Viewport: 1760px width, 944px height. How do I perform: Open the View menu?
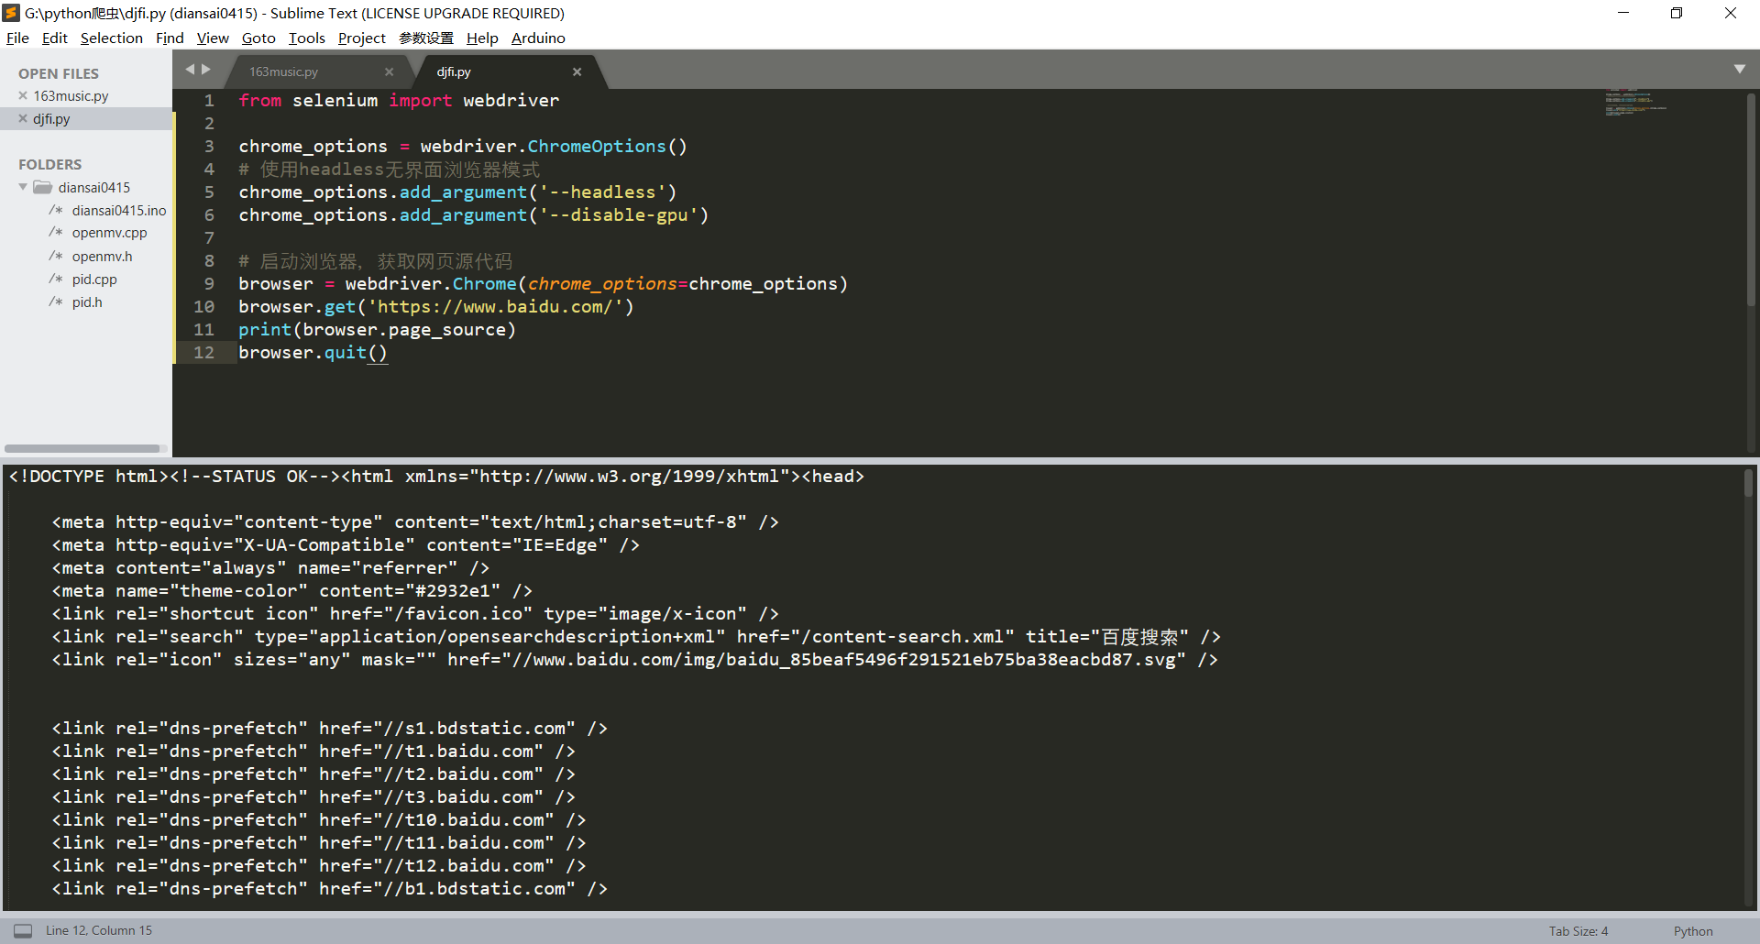pos(213,38)
